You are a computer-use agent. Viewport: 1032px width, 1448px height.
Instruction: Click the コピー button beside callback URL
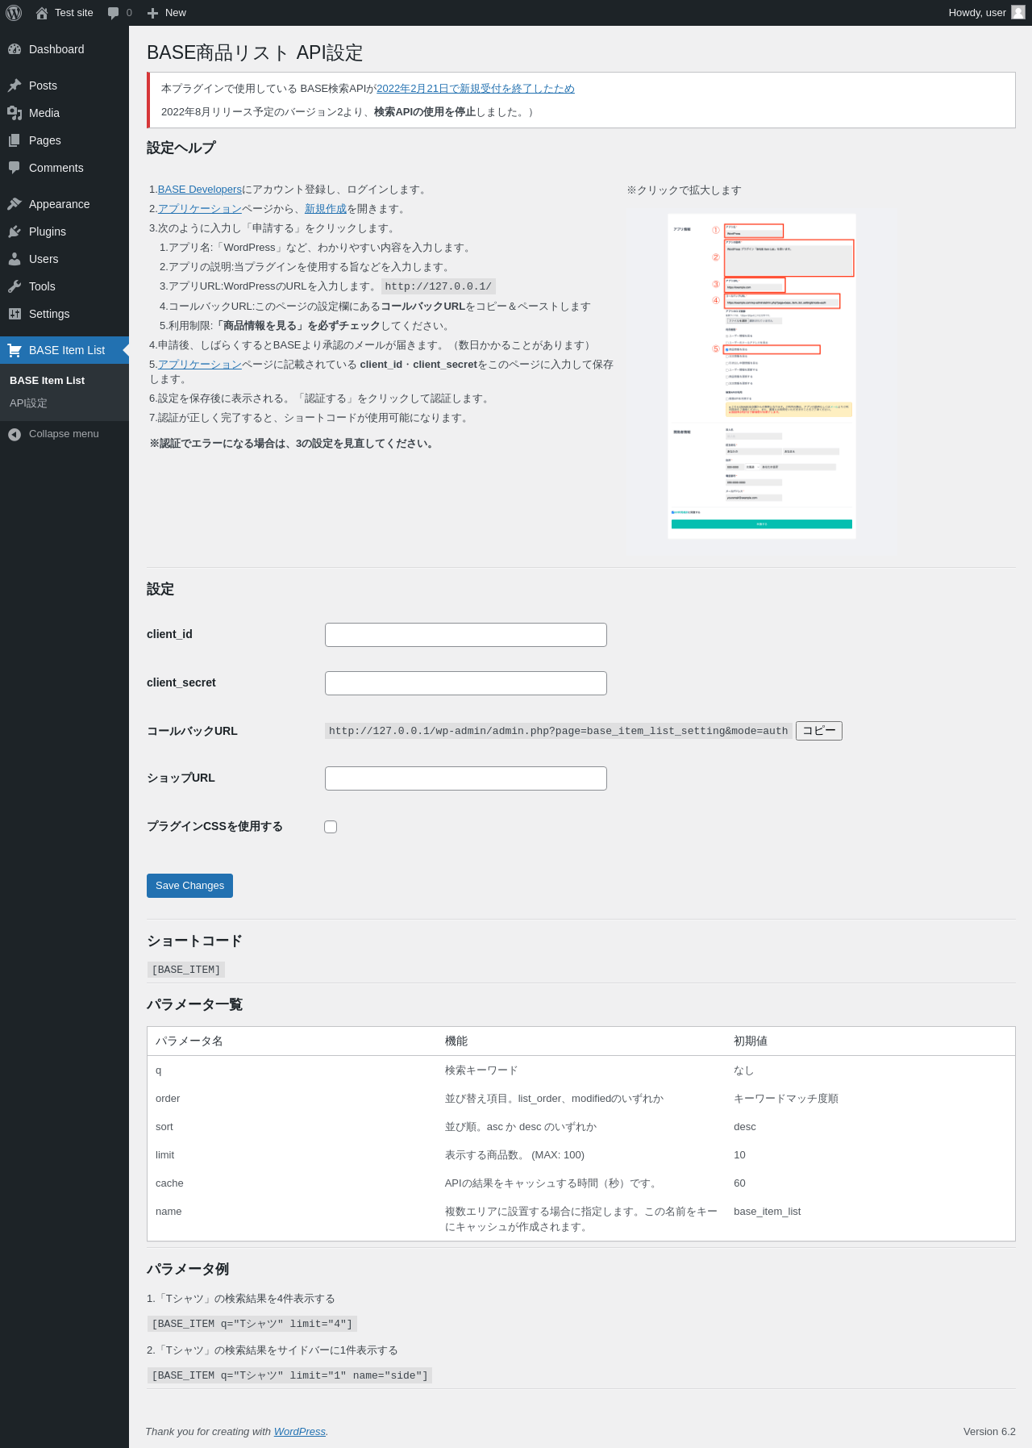pos(819,731)
